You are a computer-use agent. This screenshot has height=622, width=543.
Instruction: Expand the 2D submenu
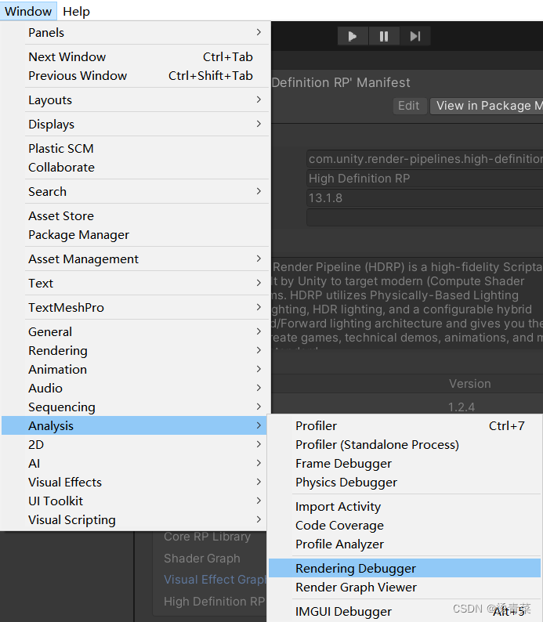pos(136,445)
